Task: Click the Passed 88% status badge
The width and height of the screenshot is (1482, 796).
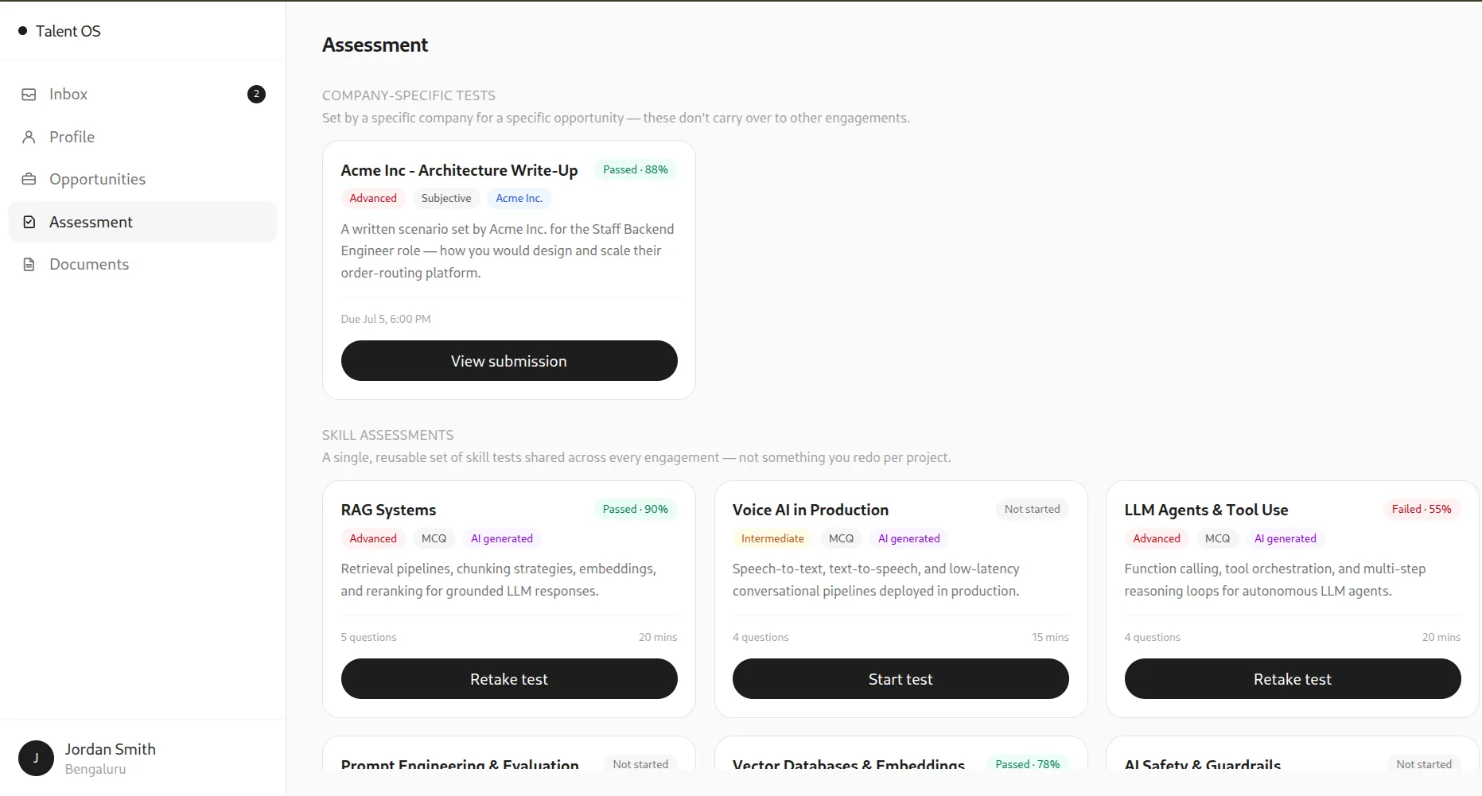Action: pyautogui.click(x=636, y=169)
